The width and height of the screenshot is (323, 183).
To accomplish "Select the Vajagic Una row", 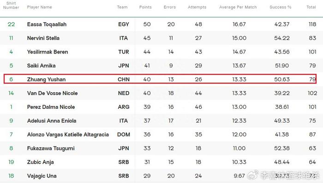I will 161,176.
